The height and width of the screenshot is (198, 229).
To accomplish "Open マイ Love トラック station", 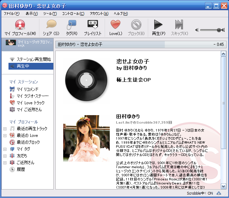I will pos(31,103).
